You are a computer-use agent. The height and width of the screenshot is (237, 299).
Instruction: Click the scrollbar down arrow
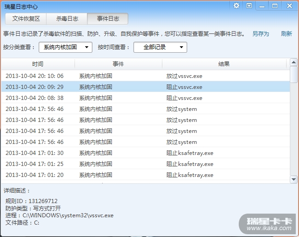pyautogui.click(x=293, y=179)
